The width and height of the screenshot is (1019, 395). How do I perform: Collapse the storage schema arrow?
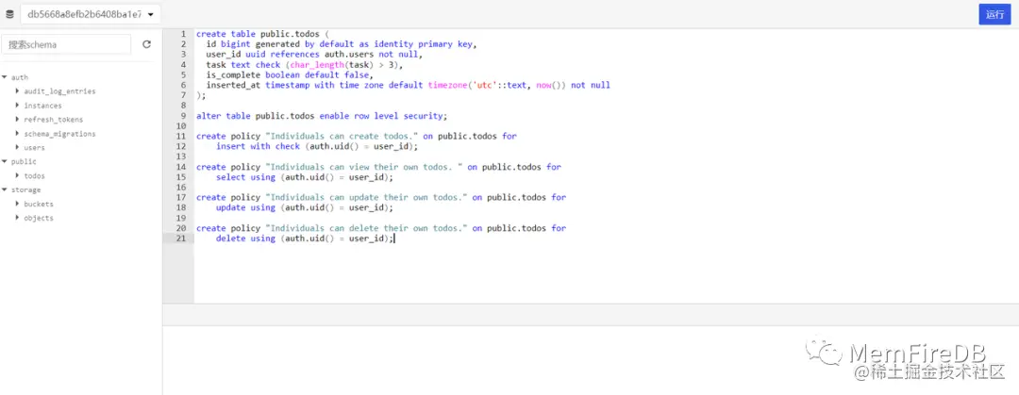point(5,189)
